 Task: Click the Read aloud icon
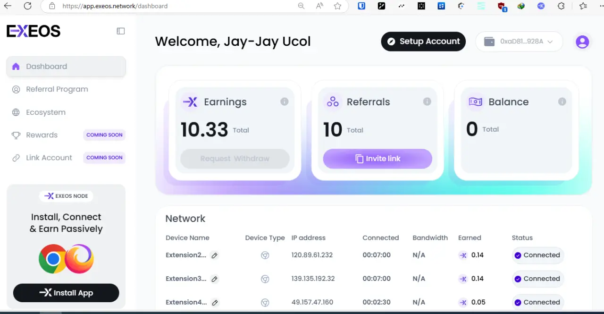tap(319, 6)
